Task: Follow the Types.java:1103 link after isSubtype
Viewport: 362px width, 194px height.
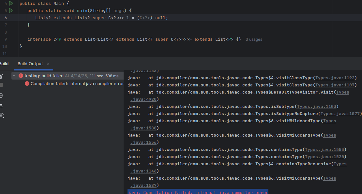Action: pyautogui.click(x=317, y=107)
